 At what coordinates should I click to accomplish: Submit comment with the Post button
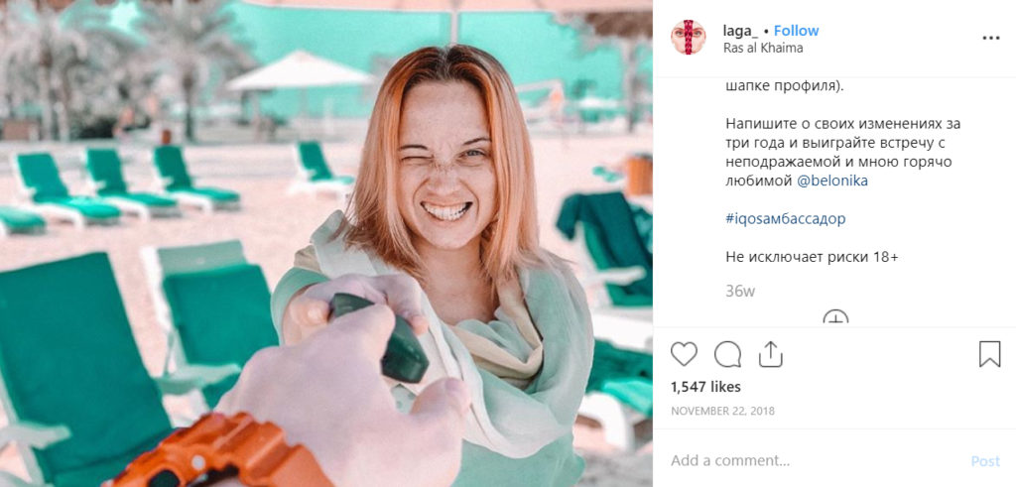tap(985, 461)
